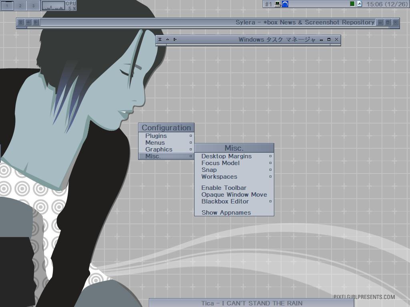The height and width of the screenshot is (307, 410).
Task: Expand the Menus submenu
Action: [x=166, y=143]
